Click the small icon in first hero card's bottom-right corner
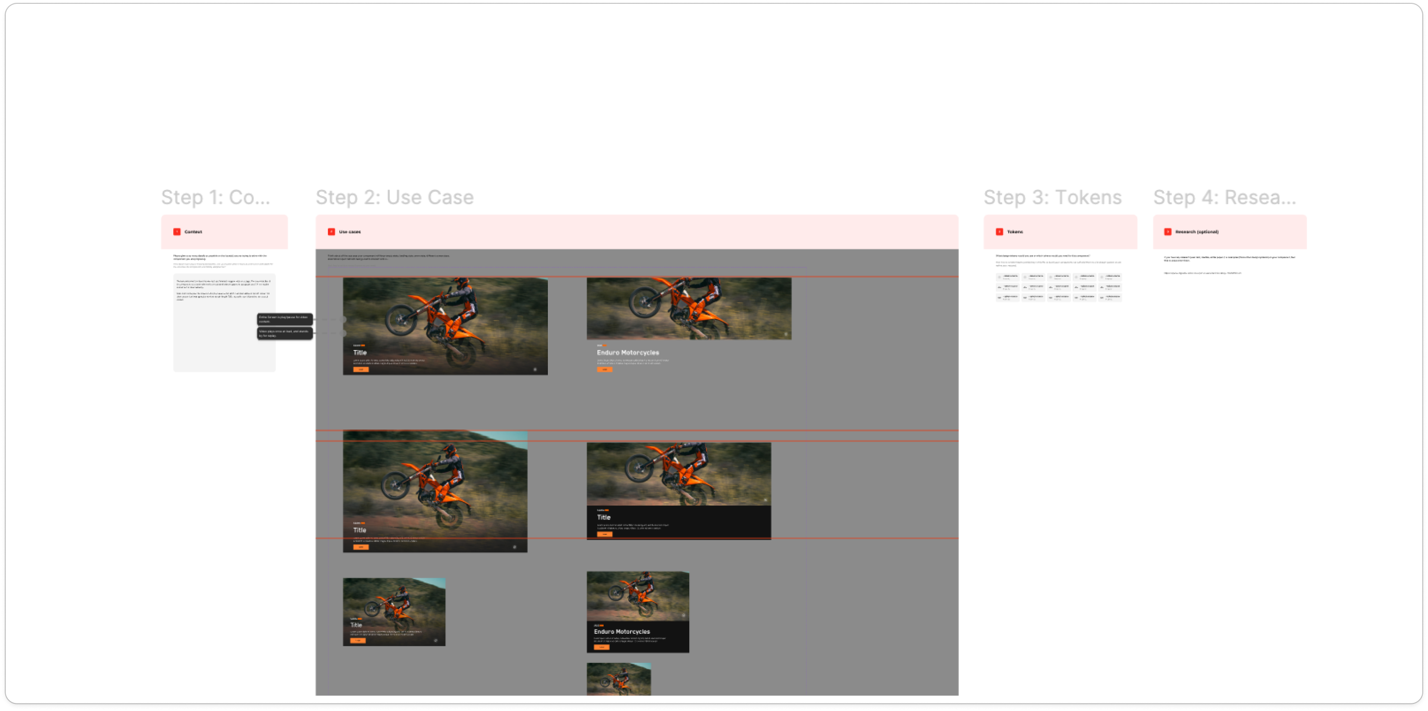Screen dimensions: 1428x711 point(535,369)
